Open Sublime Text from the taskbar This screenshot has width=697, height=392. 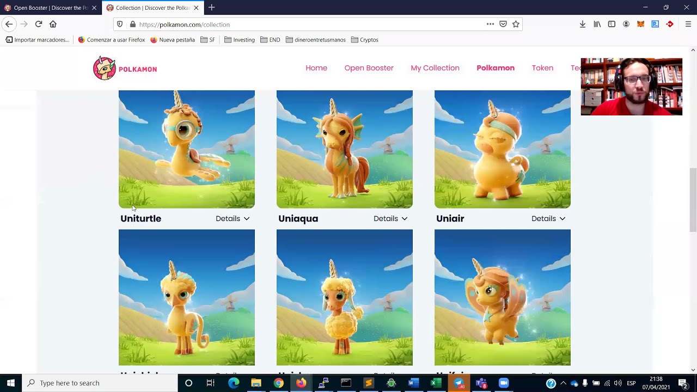[368, 383]
